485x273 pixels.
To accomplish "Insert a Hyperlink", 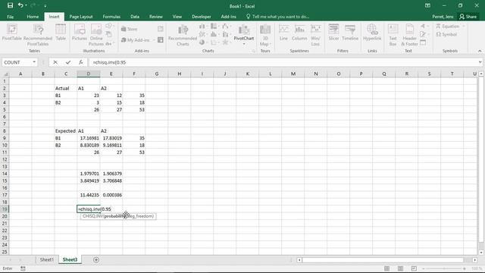I will (x=372, y=33).
